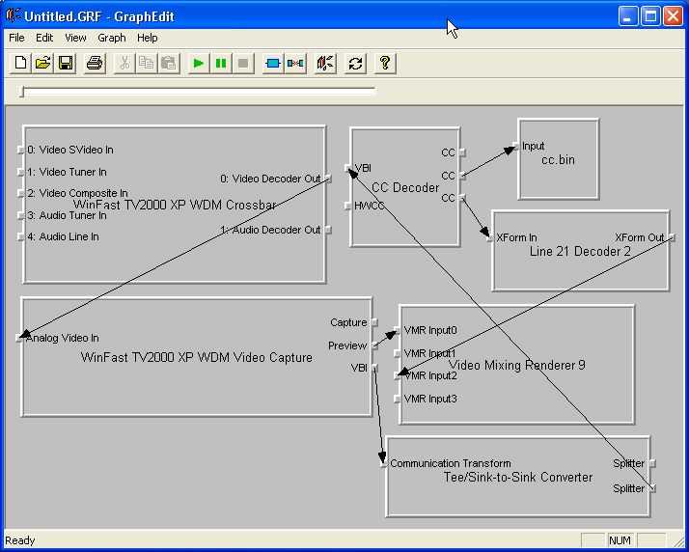Select the VMR Input2 pin
Screen dimensions: 689x552
(397, 375)
